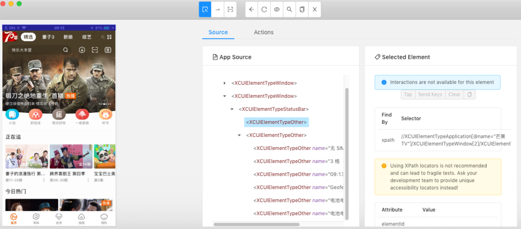521x229 pixels.
Task: Collapse the second XCUIElementTypeWindow node
Action: pos(224,96)
